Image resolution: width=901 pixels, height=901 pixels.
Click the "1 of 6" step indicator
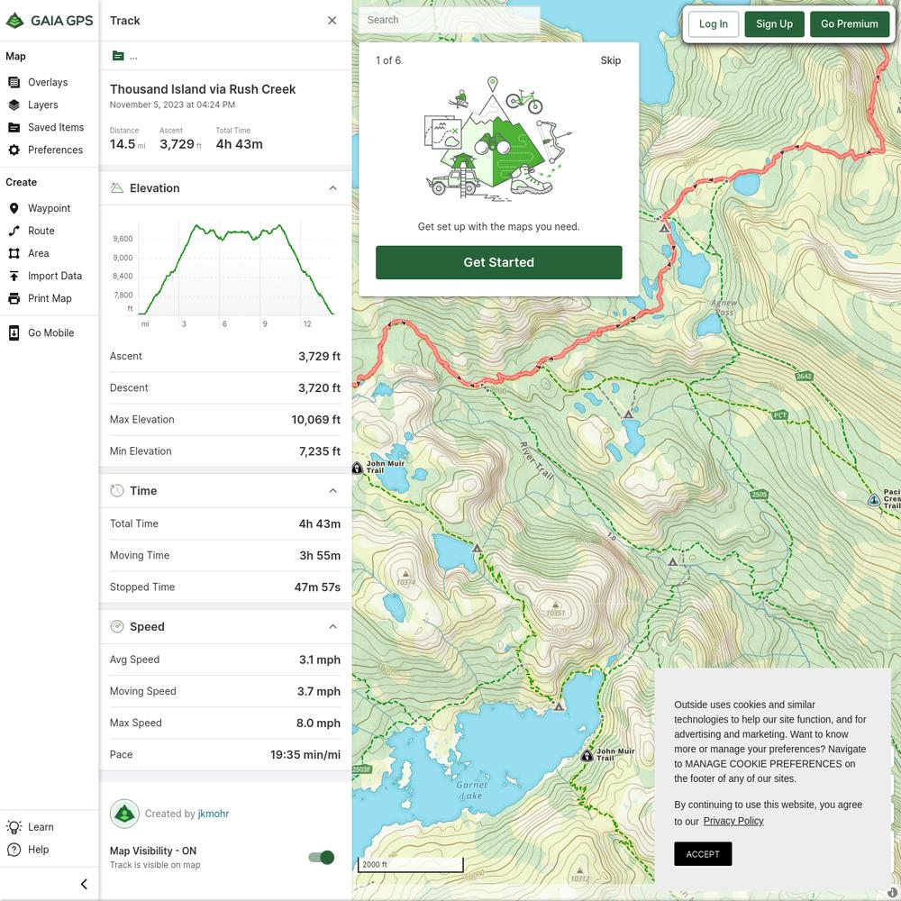tap(388, 60)
